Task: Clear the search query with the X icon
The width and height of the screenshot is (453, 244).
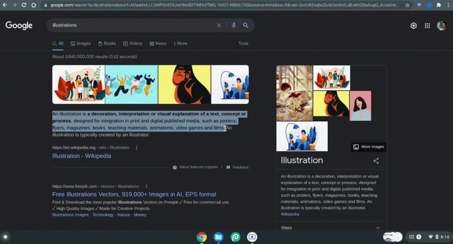Action: (219, 25)
